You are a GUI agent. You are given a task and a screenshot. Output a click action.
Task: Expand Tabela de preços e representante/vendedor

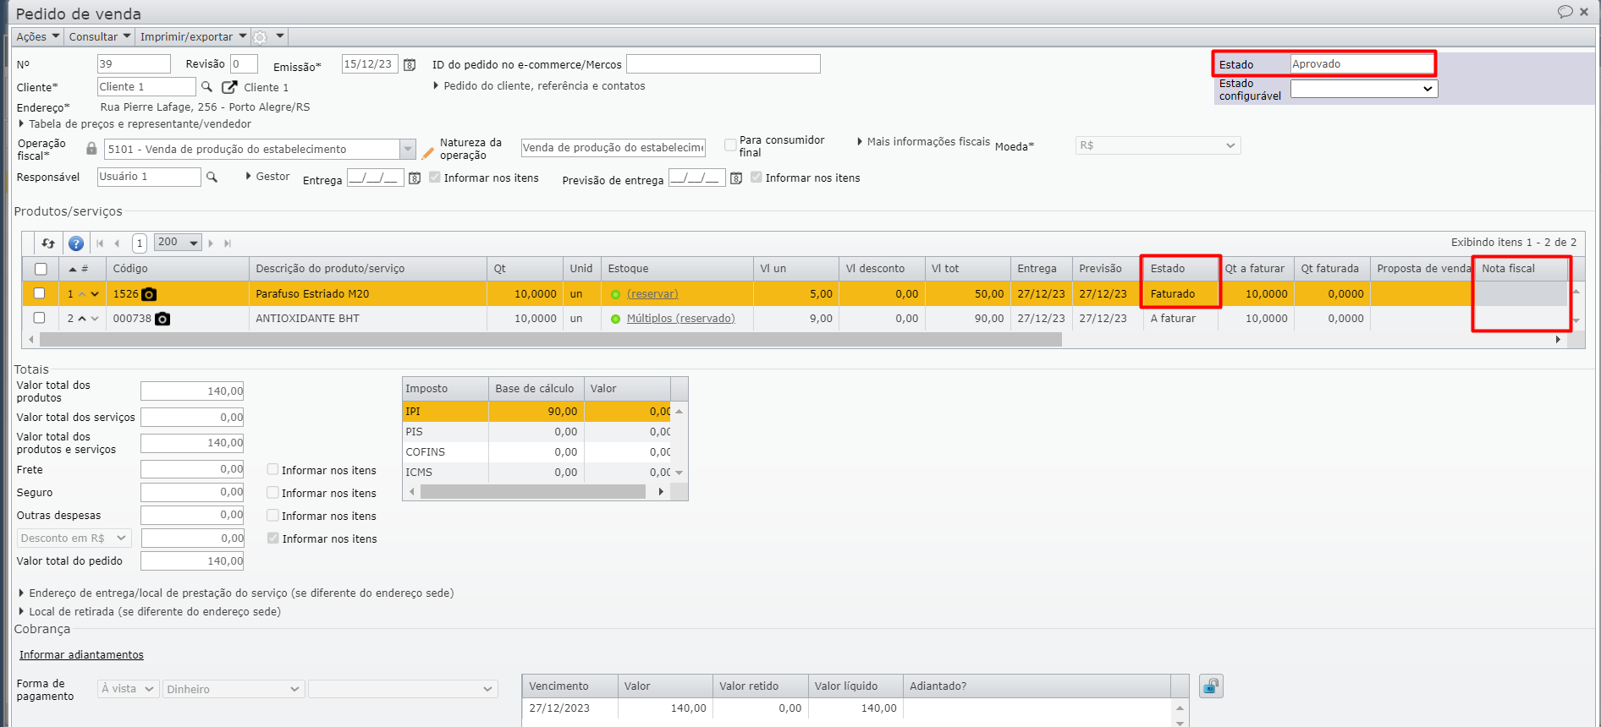pyautogui.click(x=135, y=124)
